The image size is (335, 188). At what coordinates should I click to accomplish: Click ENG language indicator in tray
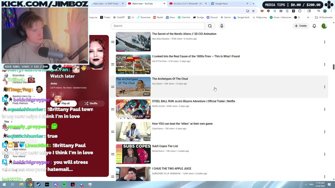311,185
